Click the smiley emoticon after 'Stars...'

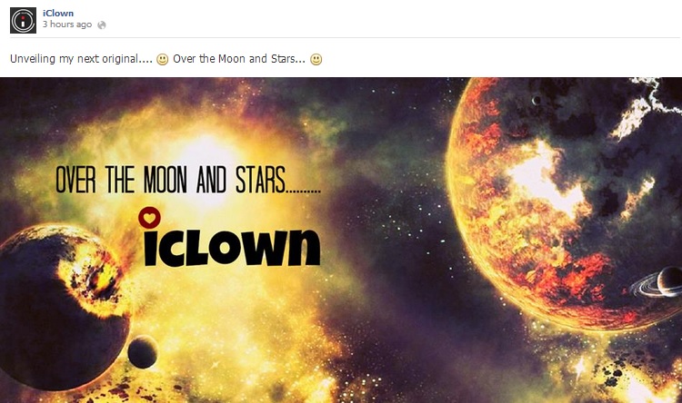point(316,59)
